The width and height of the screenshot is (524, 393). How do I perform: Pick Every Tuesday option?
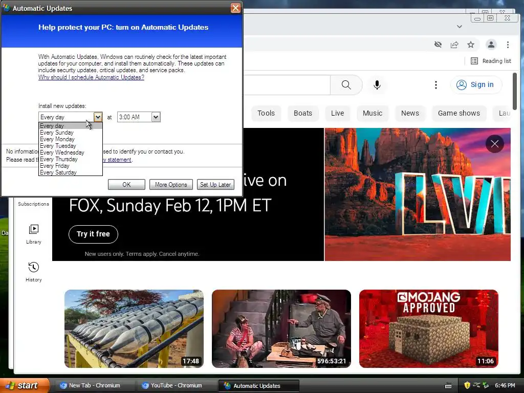tap(70, 146)
